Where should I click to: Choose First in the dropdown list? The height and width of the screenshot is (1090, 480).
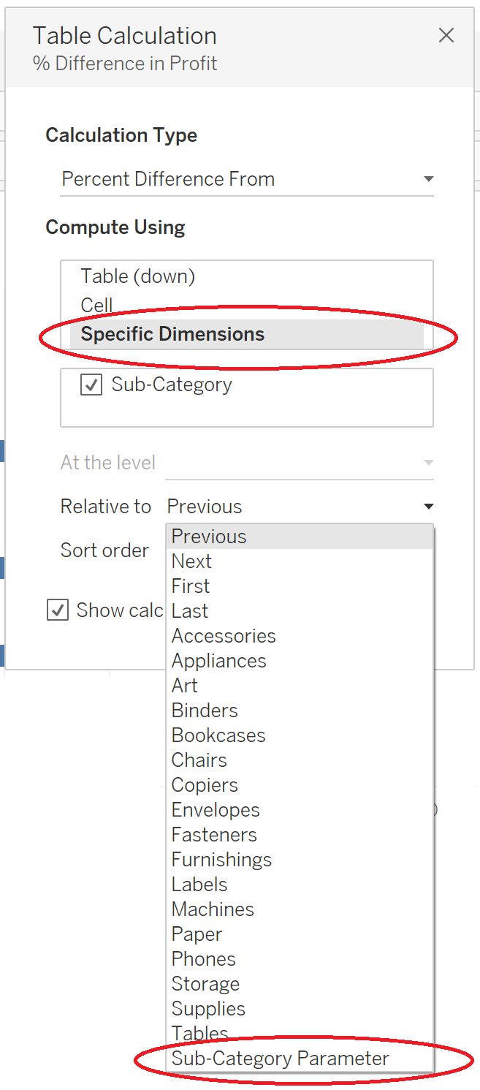[191, 586]
